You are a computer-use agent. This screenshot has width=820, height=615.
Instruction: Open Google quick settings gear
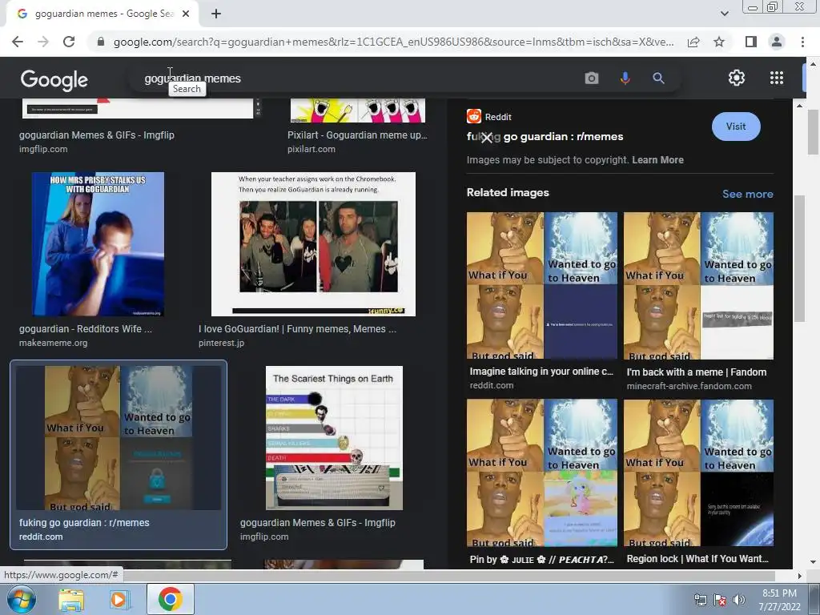click(737, 78)
